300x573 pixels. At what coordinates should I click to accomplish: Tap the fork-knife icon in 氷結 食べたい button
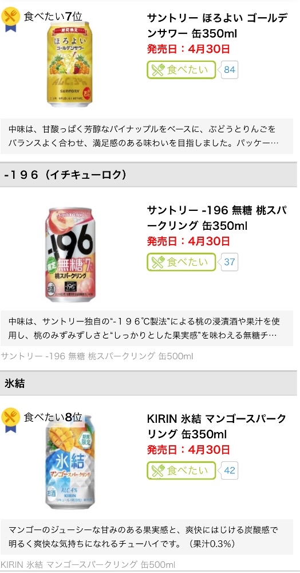159,470
